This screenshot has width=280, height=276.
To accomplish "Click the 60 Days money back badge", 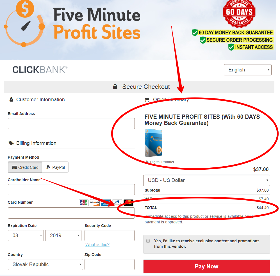I will pos(239,14).
